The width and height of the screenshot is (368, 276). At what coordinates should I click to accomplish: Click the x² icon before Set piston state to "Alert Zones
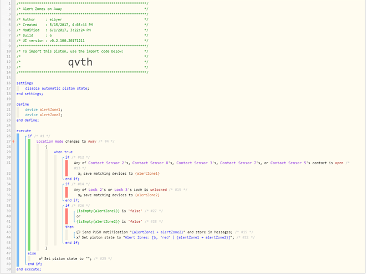78,237
